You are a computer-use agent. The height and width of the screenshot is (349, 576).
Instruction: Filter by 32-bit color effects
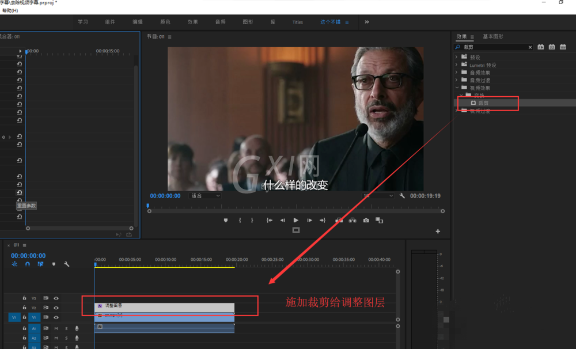pyautogui.click(x=552, y=47)
